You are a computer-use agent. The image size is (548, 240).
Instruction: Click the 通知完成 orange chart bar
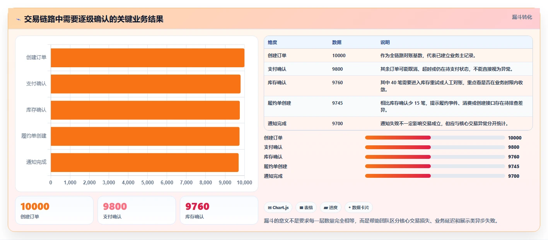point(145,162)
